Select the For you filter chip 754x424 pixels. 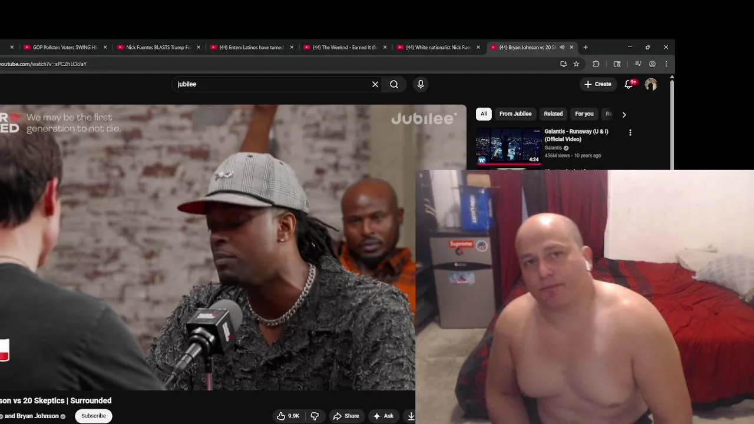tap(584, 114)
